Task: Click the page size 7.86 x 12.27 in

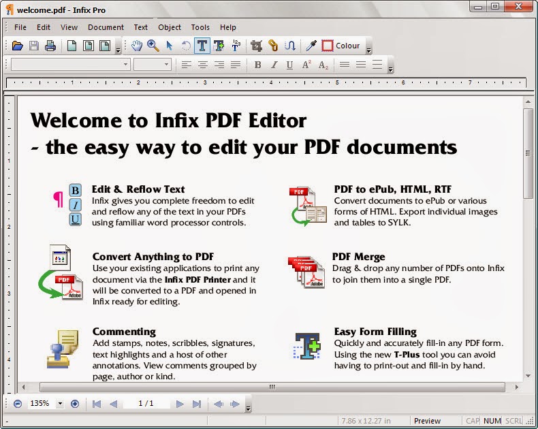Action: tap(366, 421)
